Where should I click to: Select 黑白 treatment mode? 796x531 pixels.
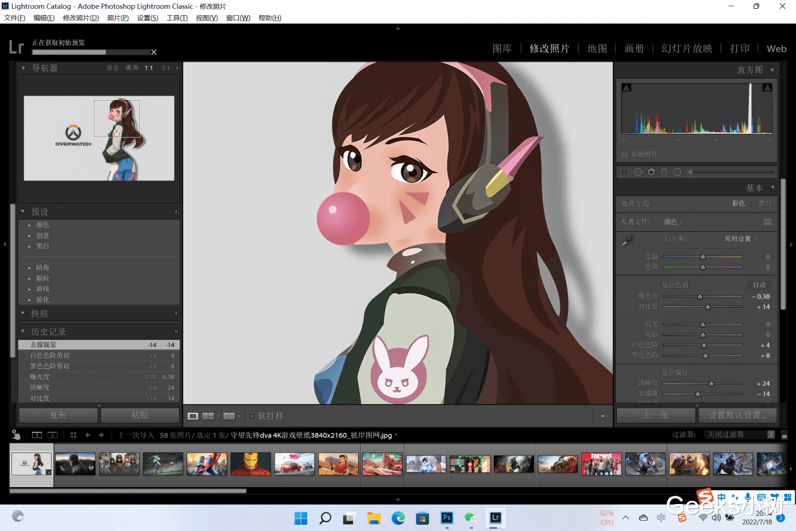(765, 204)
